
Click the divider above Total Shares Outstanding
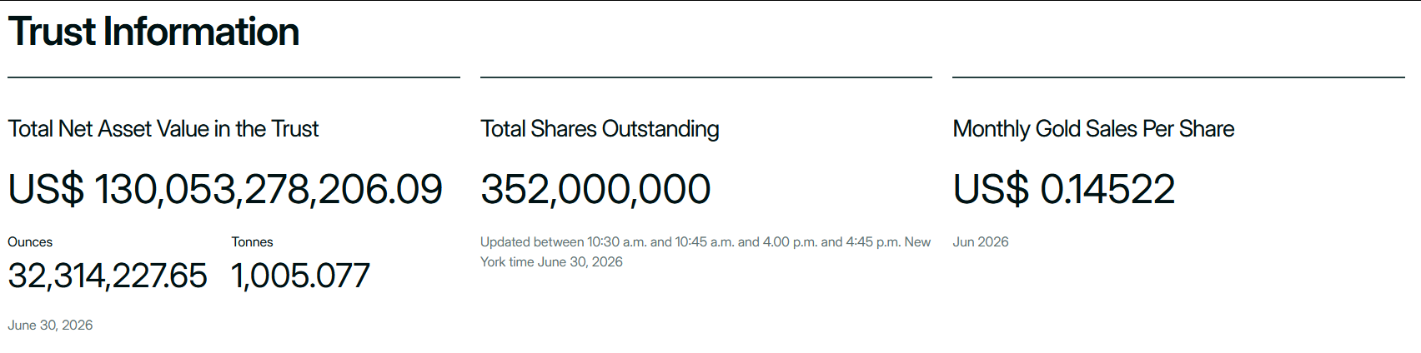point(706,77)
